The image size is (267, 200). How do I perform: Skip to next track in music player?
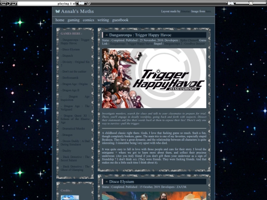tap(14, 3)
